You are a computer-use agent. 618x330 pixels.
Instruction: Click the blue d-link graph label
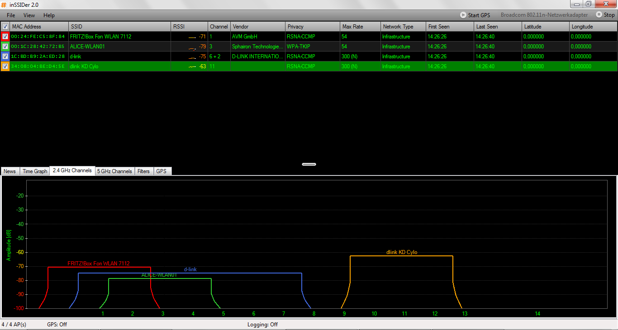(x=190, y=269)
